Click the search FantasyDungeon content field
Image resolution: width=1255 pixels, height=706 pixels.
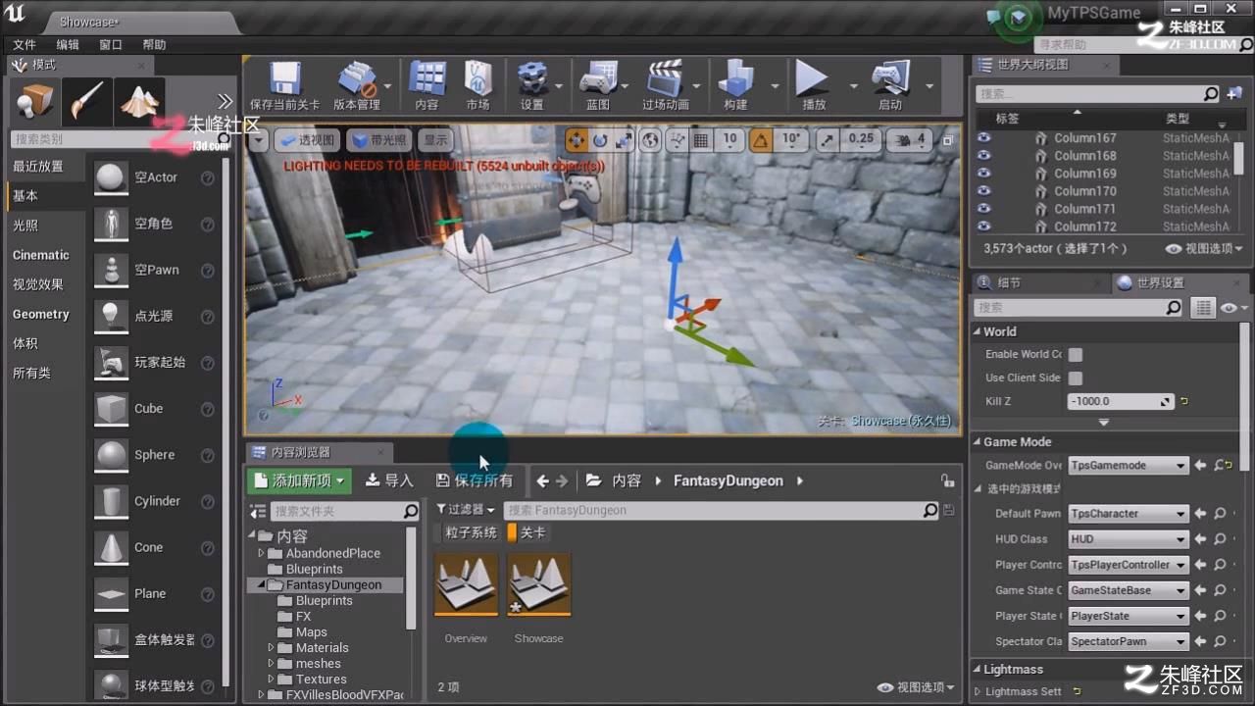point(722,510)
